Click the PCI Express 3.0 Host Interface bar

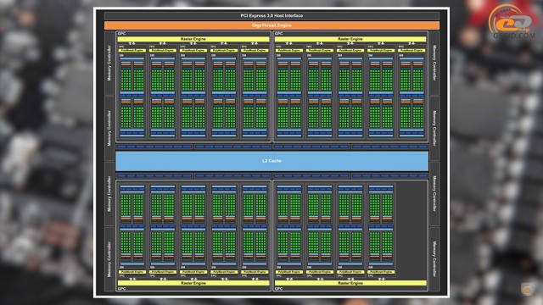coord(271,16)
